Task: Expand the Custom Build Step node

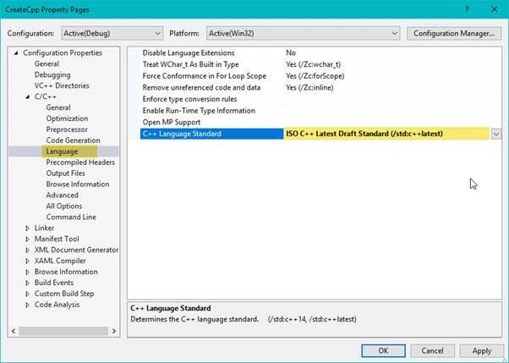Action: (27, 294)
